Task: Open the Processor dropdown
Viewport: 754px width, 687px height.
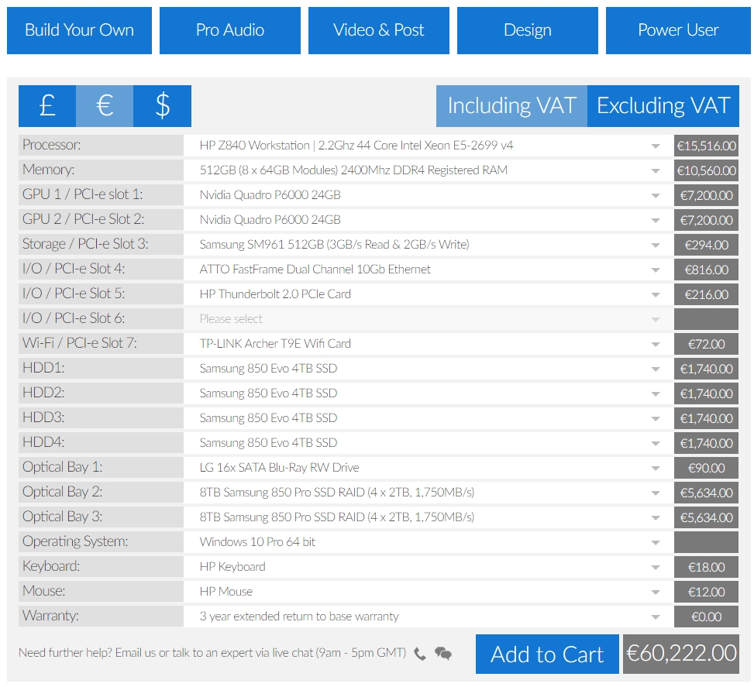Action: tap(428, 146)
